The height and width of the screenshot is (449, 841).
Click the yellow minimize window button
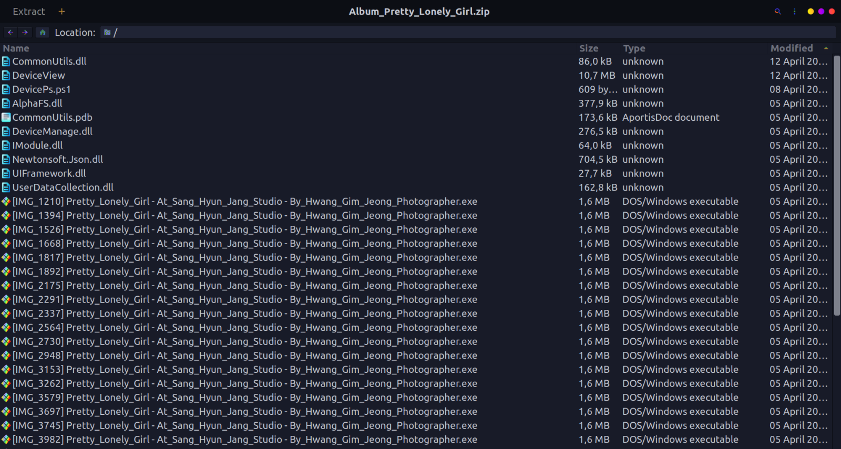(x=811, y=12)
